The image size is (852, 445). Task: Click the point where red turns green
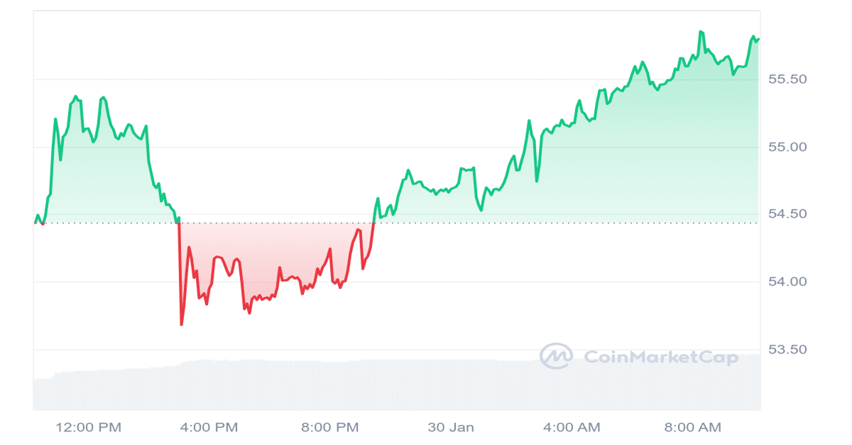(374, 223)
